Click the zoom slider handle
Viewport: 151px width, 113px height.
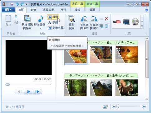[118, 106]
